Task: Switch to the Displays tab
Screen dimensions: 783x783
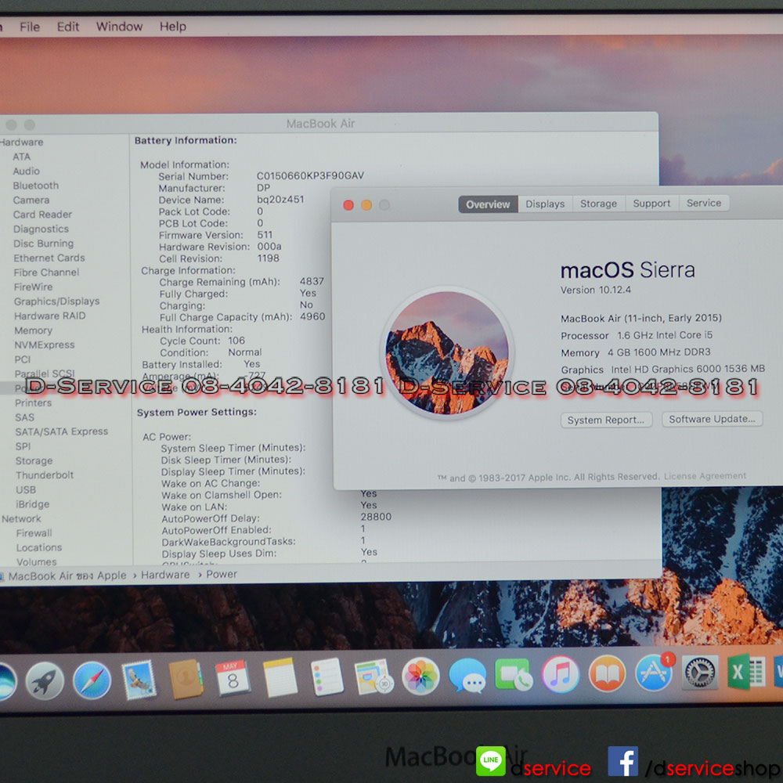Action: click(x=545, y=204)
